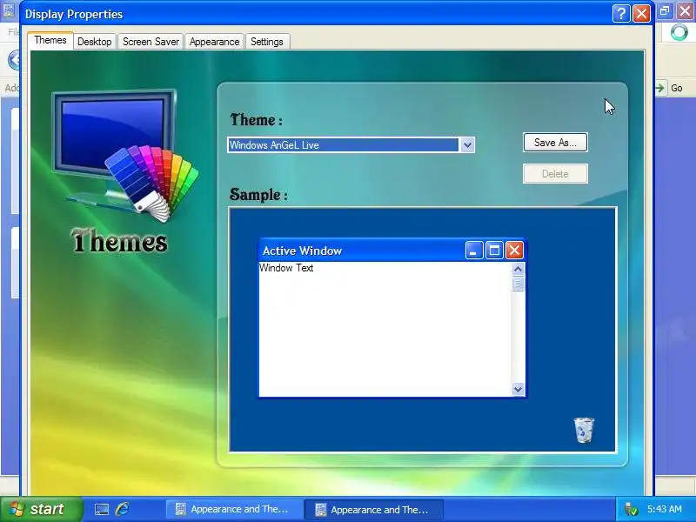Click the system tray network icon
This screenshot has width=696, height=522.
(631, 509)
